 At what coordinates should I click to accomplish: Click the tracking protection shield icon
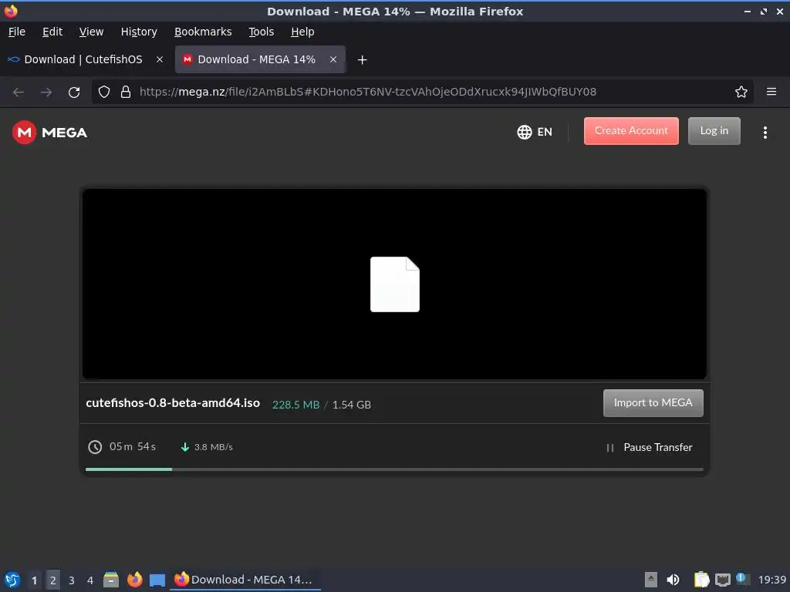(104, 92)
